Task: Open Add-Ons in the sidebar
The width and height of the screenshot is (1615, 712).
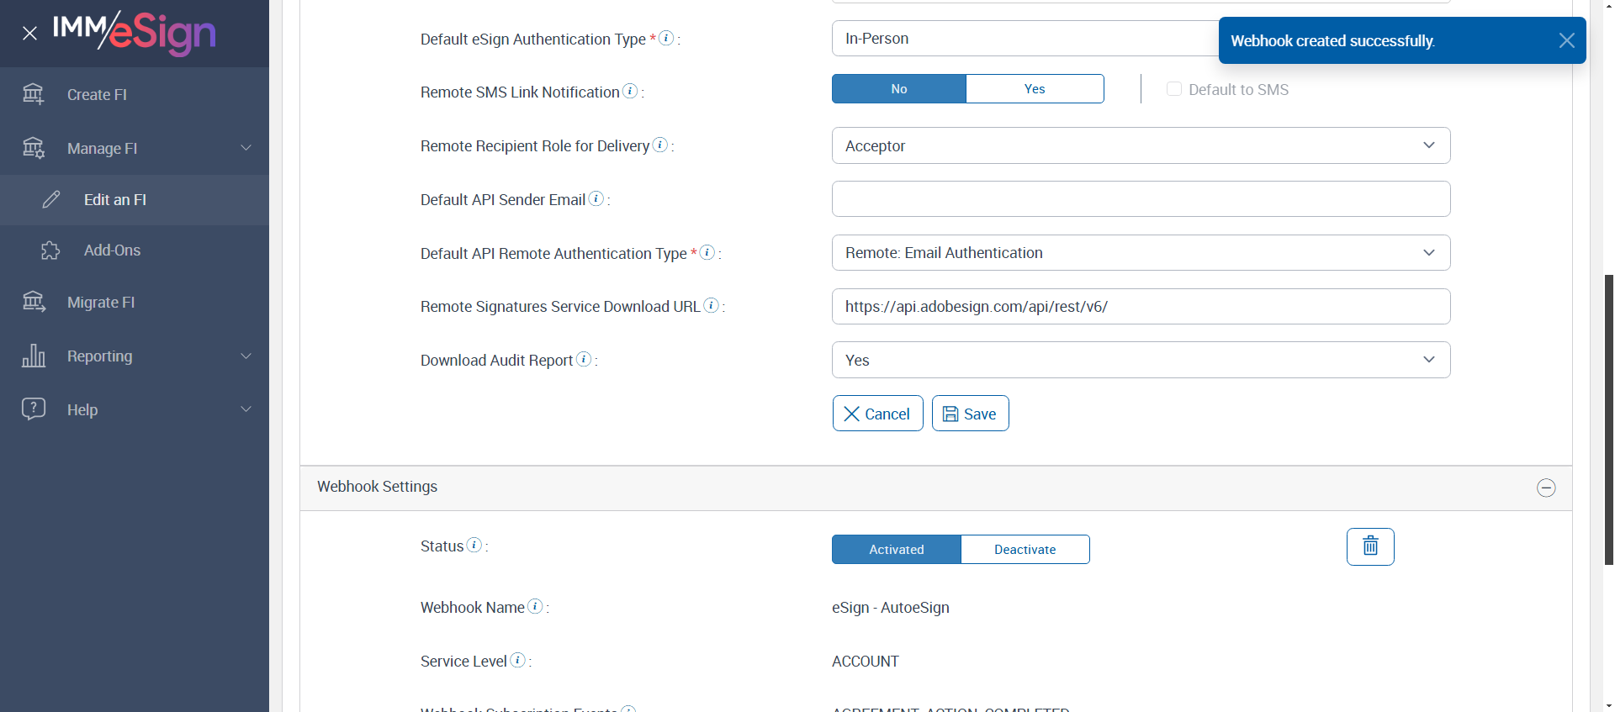Action: tap(112, 251)
